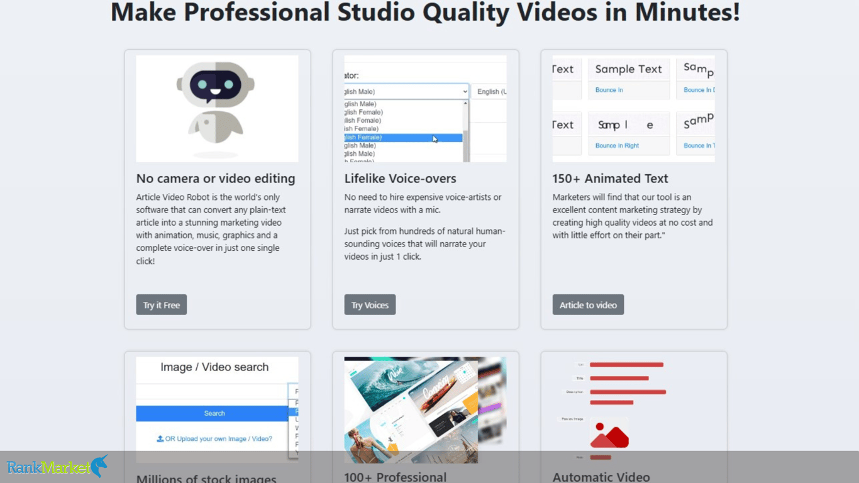This screenshot has height=483, width=859.
Task: Click the "100+ Professional" heading
Action: coord(396,477)
